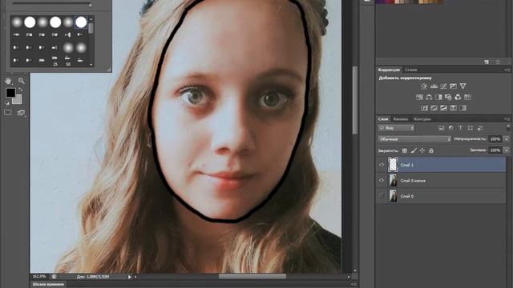This screenshot has width=513, height=288.
Task: Open the Шкала времени timeline tab
Action: (48, 285)
